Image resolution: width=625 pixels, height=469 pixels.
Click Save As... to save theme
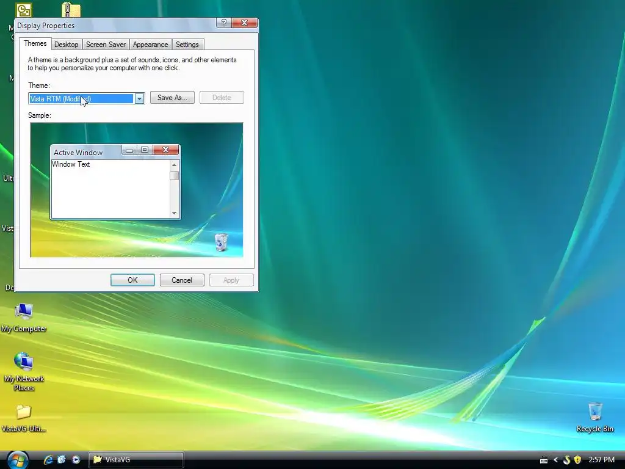[172, 98]
